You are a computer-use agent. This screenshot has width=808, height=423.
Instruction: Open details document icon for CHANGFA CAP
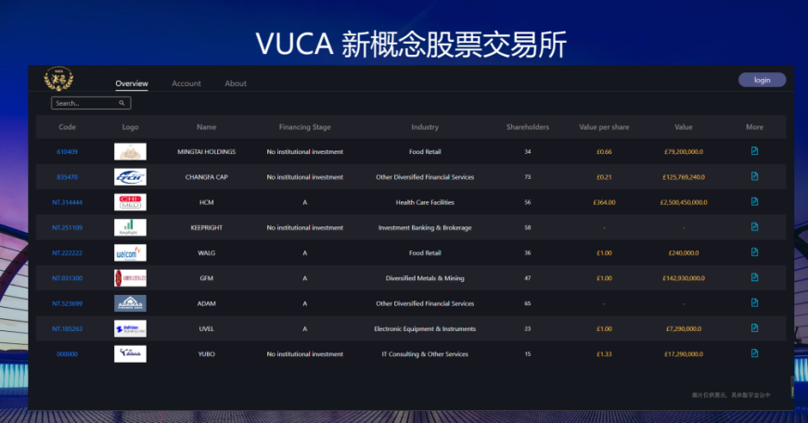[x=754, y=176]
